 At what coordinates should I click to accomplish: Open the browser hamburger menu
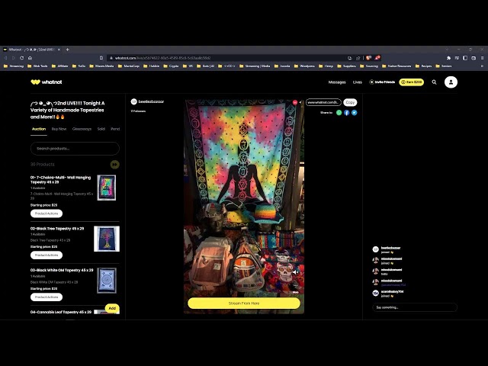482,58
